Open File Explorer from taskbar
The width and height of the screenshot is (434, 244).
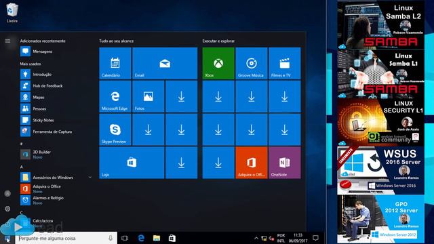pyautogui.click(x=157, y=238)
